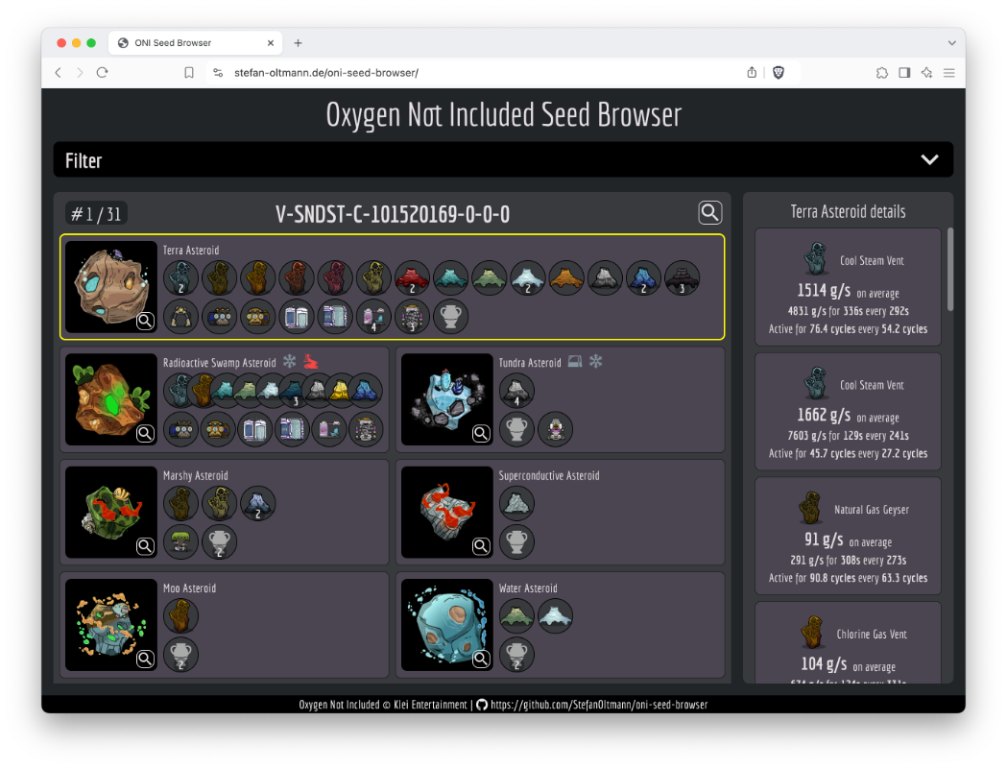This screenshot has height=768, width=1007.
Task: Toggle the browser sidebar panel icon
Action: coord(904,73)
